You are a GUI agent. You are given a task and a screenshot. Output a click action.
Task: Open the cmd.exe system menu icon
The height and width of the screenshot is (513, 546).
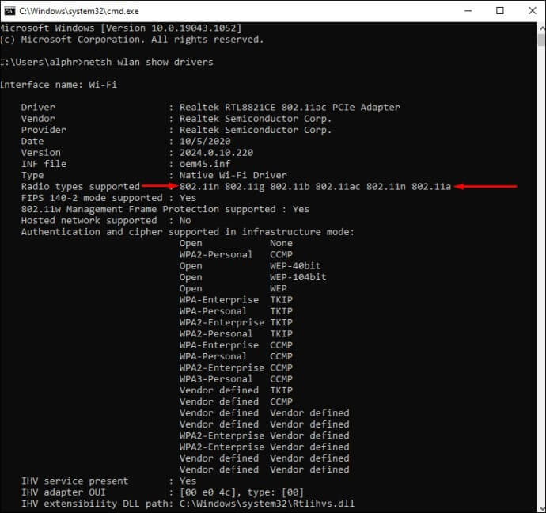(x=9, y=11)
